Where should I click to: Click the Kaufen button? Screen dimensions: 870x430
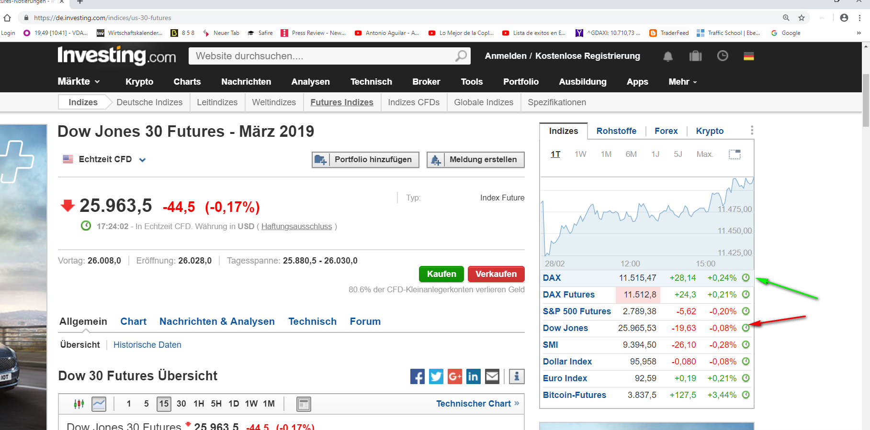click(441, 274)
